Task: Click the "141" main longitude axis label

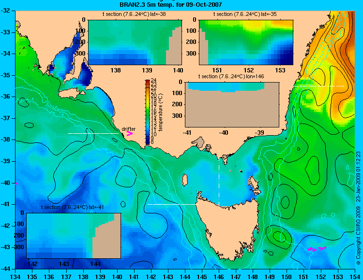Action: pos(134,277)
